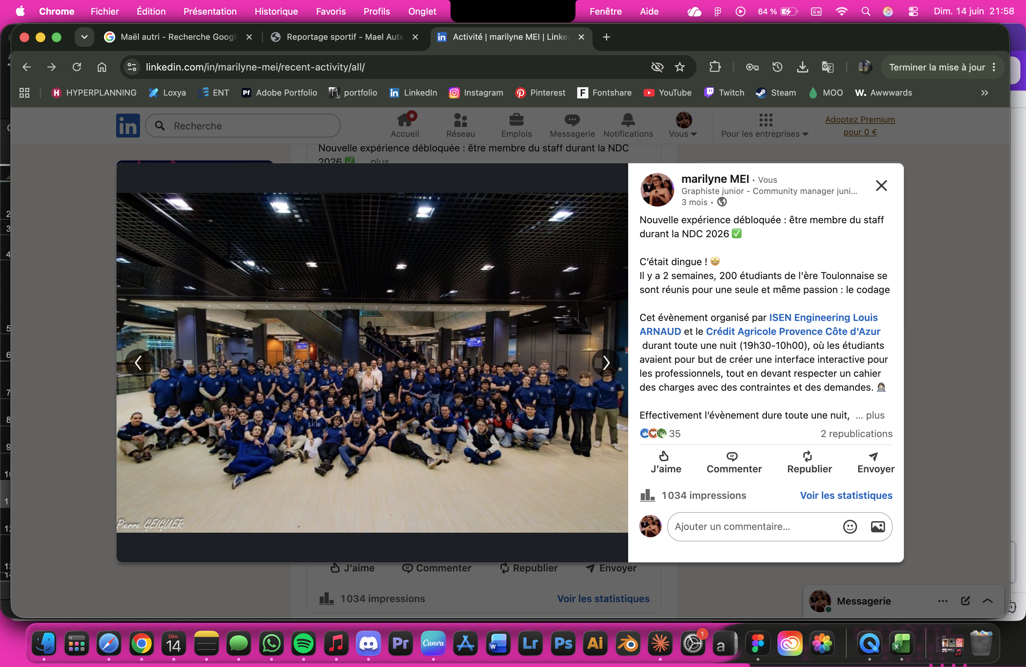Open Figma from the Dock
The width and height of the screenshot is (1026, 667).
click(x=757, y=644)
